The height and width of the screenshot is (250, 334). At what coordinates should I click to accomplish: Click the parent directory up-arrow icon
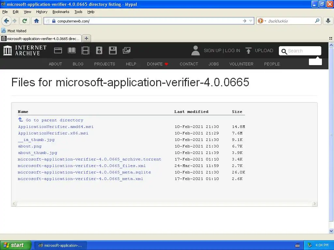pos(21,120)
